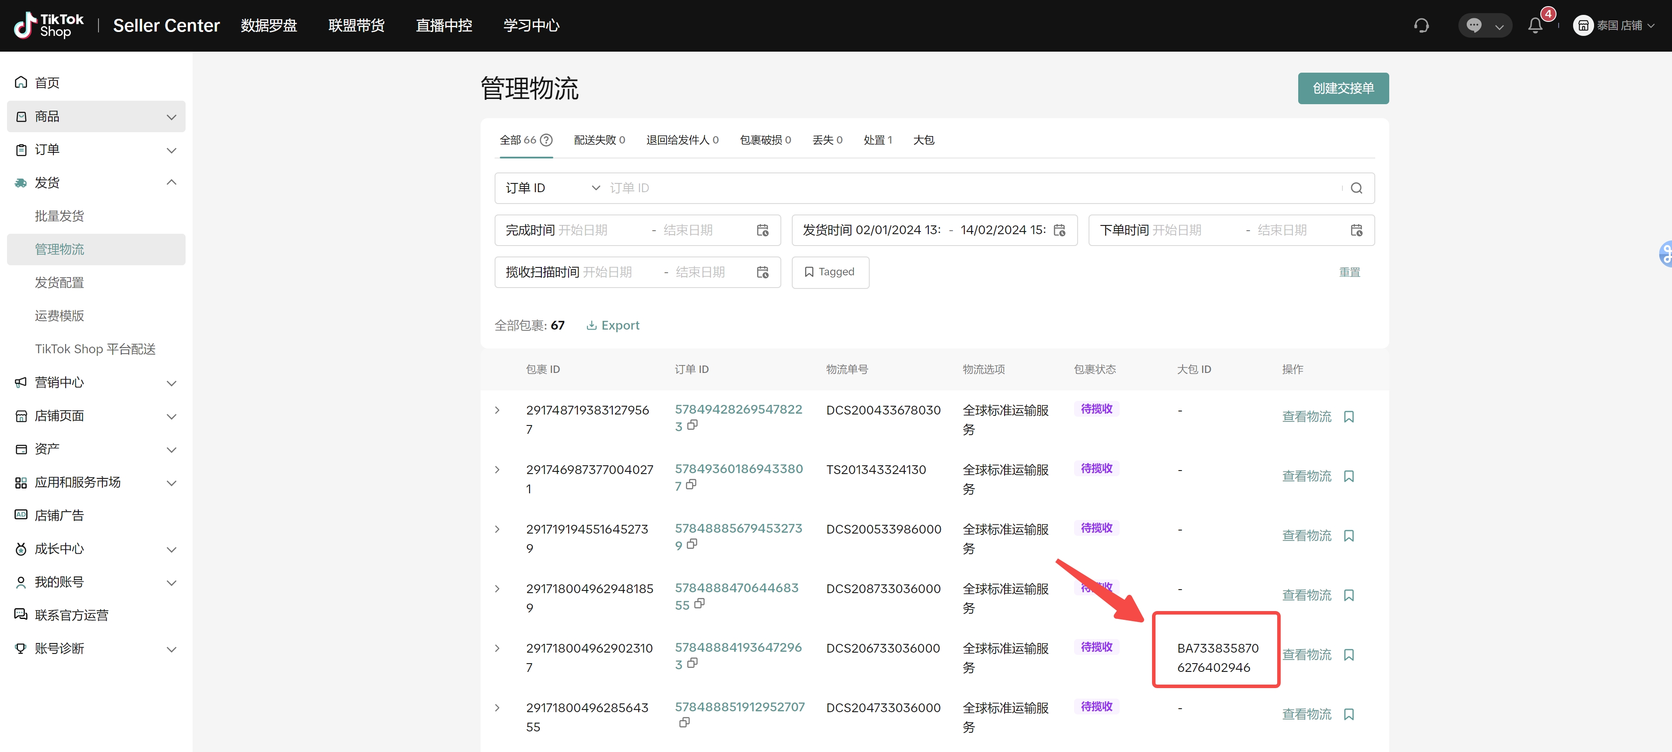Click the Export link

(x=613, y=325)
